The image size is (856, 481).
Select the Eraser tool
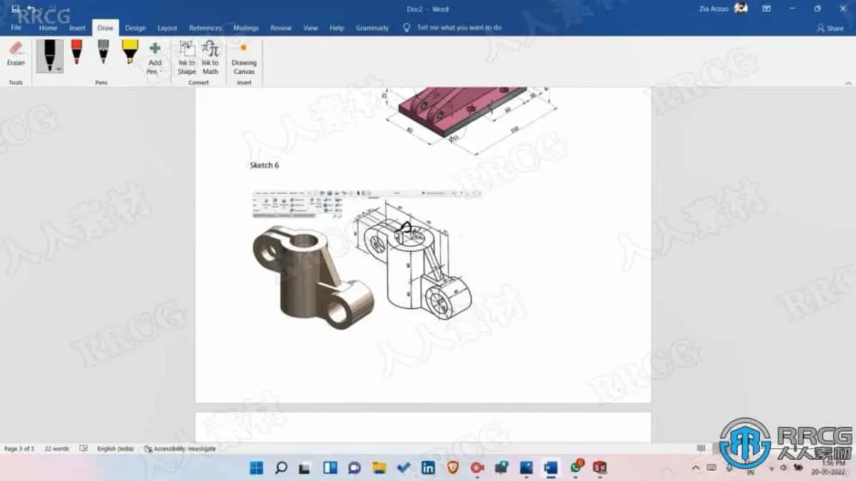(16, 54)
